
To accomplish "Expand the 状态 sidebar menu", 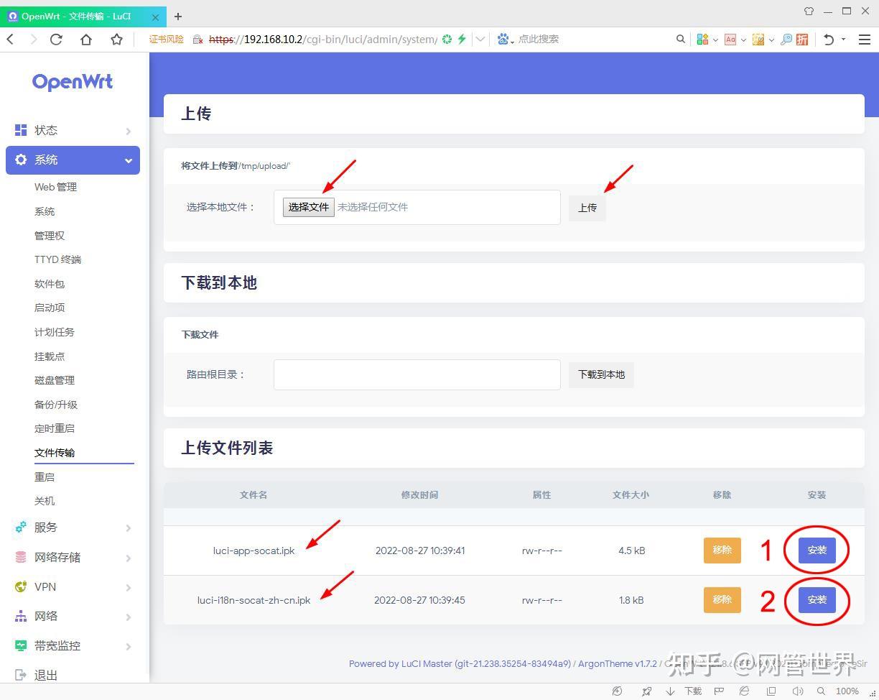I will pos(73,130).
